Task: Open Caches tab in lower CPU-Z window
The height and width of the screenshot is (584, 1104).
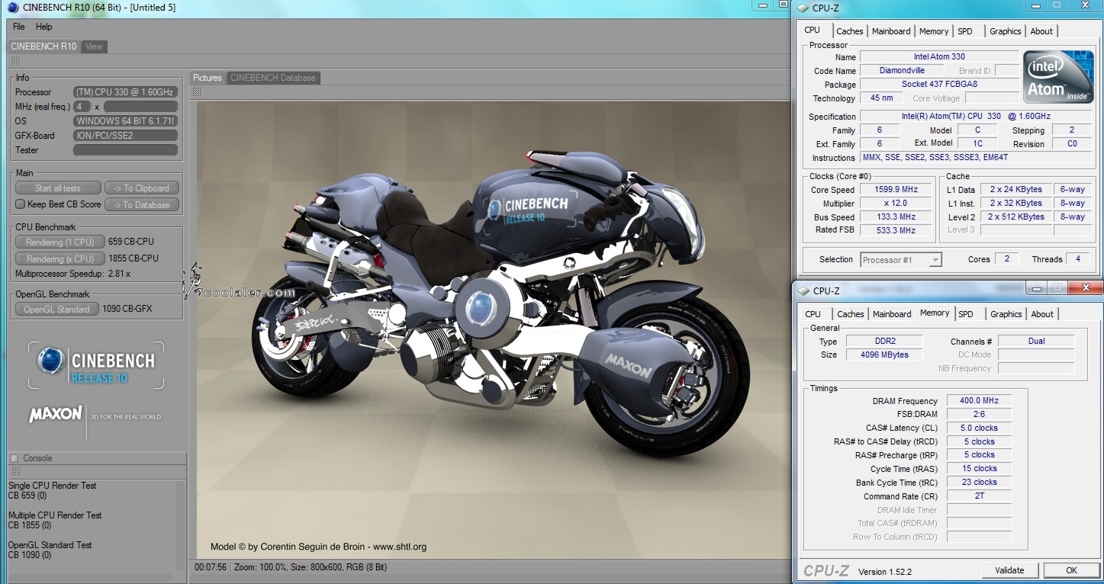Action: point(850,314)
